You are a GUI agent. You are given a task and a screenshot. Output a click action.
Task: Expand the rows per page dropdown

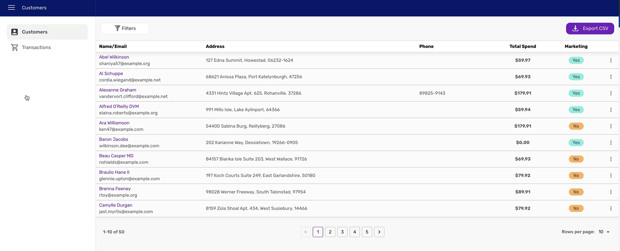click(x=604, y=232)
